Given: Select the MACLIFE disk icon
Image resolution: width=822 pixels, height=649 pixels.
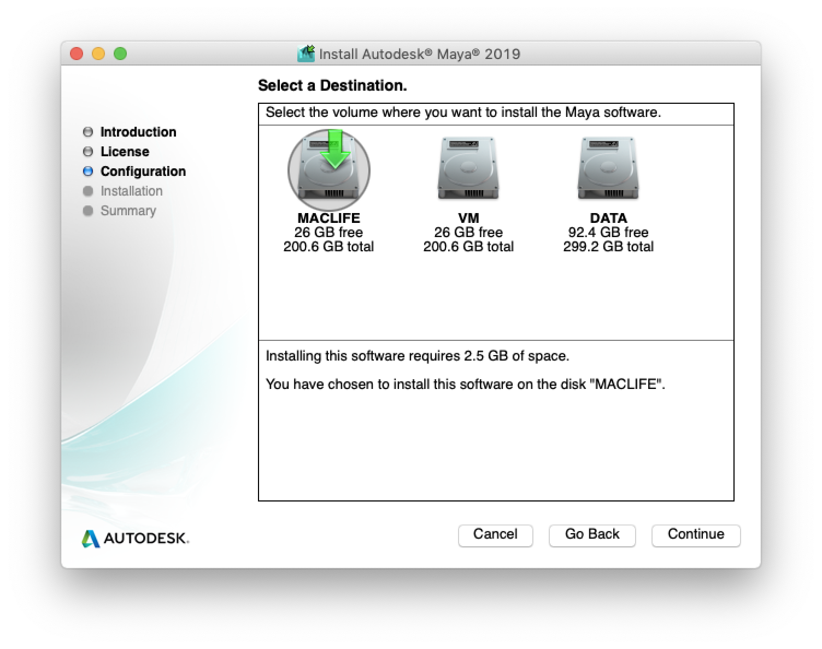Looking at the screenshot, I should pyautogui.click(x=328, y=170).
